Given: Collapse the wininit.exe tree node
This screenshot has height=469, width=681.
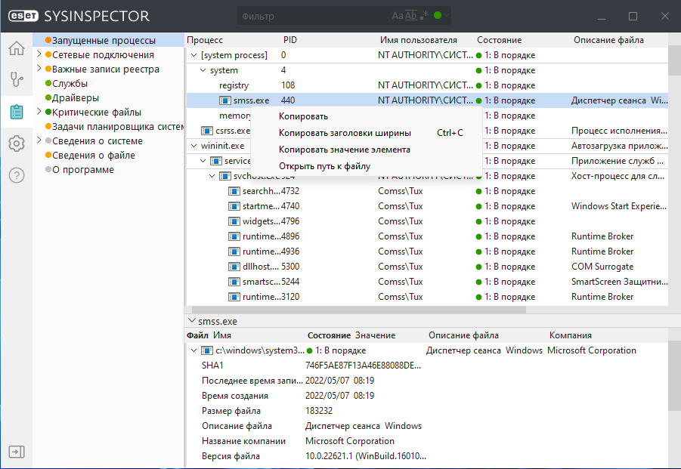Looking at the screenshot, I should 193,146.
